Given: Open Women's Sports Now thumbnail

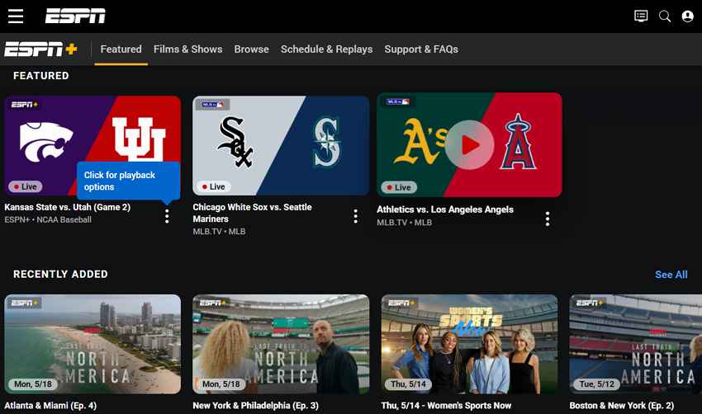Looking at the screenshot, I should point(469,344).
